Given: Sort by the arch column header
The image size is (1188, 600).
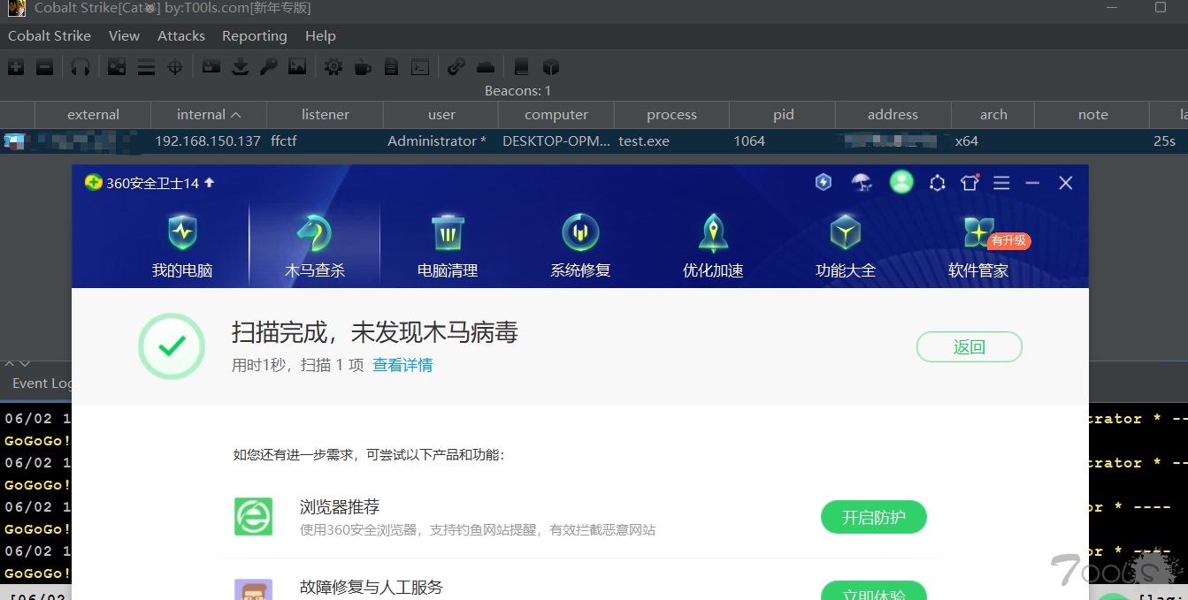Looking at the screenshot, I should pyautogui.click(x=993, y=115).
